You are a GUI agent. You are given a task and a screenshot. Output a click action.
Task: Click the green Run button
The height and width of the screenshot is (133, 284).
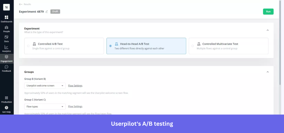pyautogui.click(x=268, y=12)
